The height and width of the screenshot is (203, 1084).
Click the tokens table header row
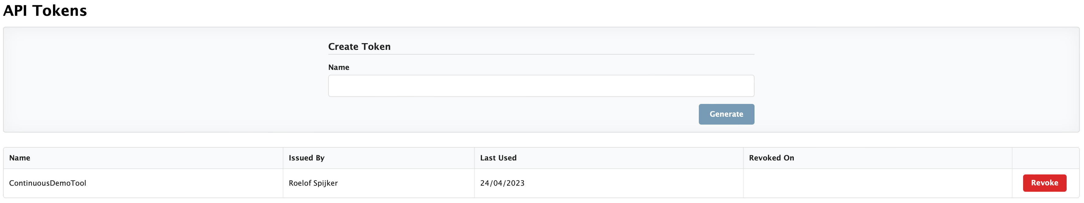(542, 158)
